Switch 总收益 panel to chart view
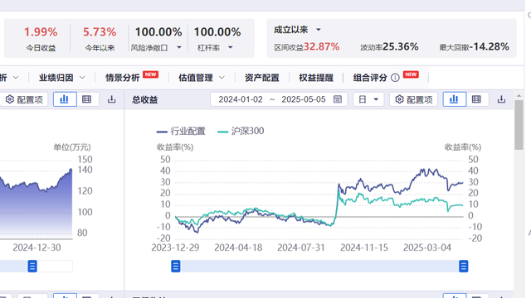The width and height of the screenshot is (531, 298). click(x=454, y=99)
